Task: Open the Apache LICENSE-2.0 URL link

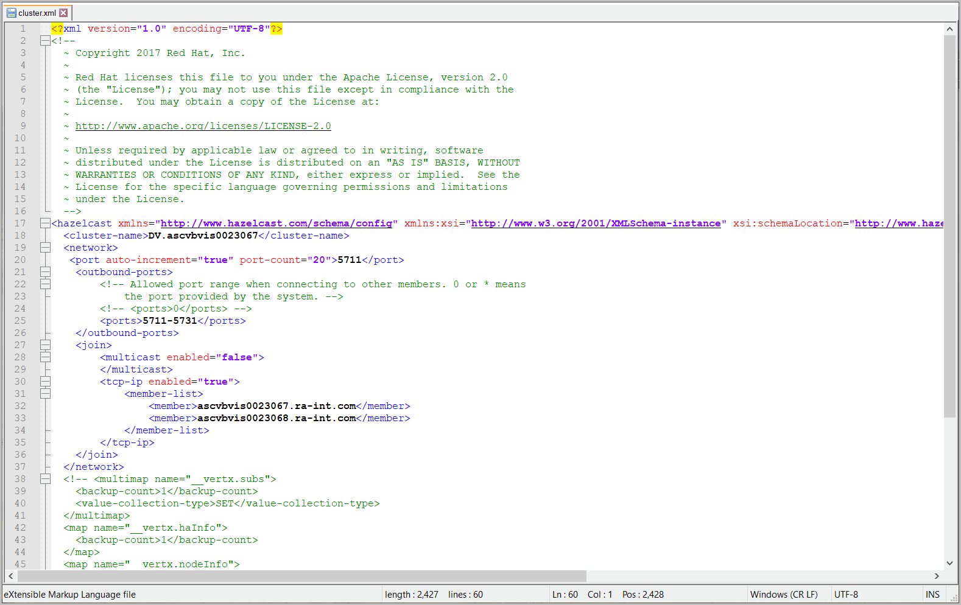Action: 203,126
